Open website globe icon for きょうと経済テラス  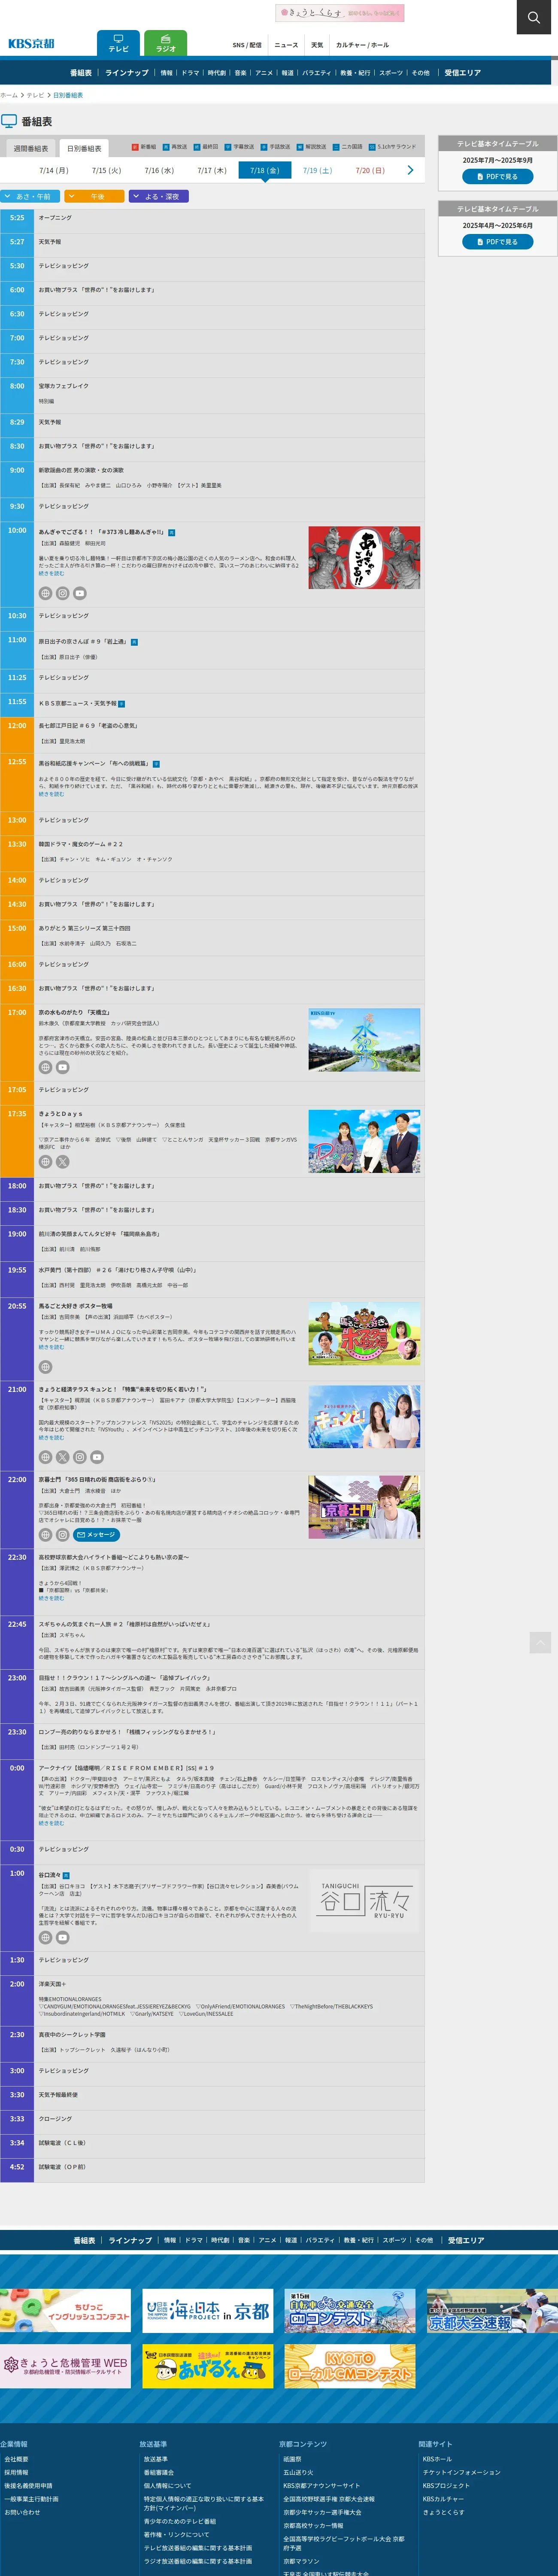click(45, 1457)
